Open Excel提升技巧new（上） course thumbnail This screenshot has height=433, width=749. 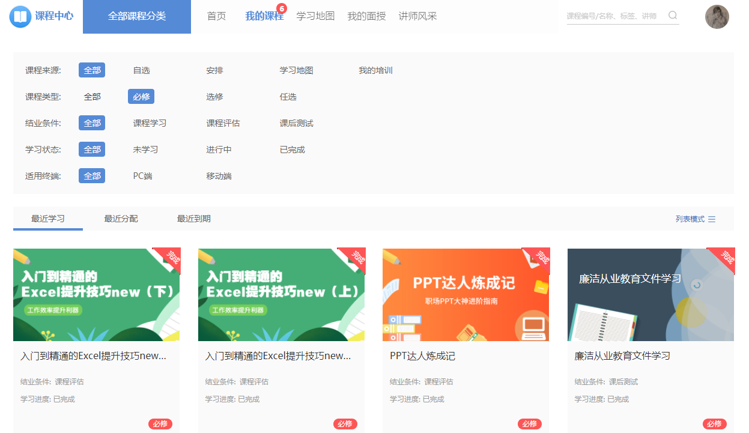click(281, 295)
